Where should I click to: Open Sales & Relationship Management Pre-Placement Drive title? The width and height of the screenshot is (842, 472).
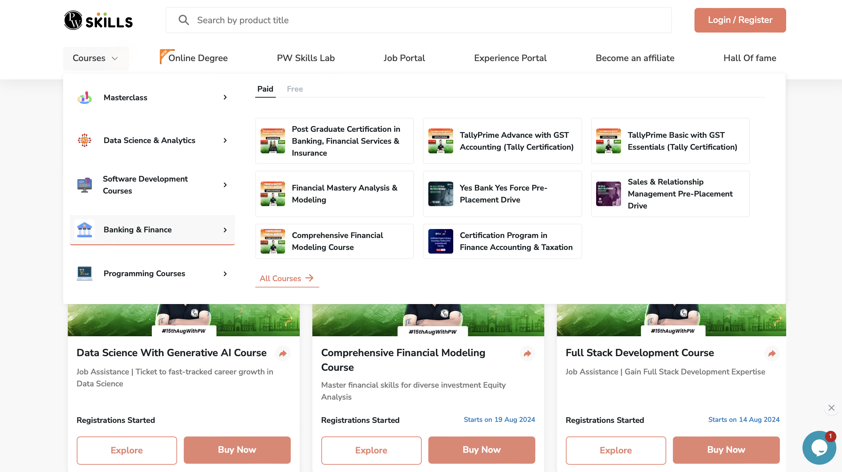680,194
